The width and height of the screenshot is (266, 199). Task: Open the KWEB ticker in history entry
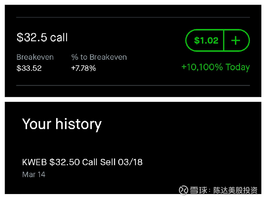pos(35,162)
